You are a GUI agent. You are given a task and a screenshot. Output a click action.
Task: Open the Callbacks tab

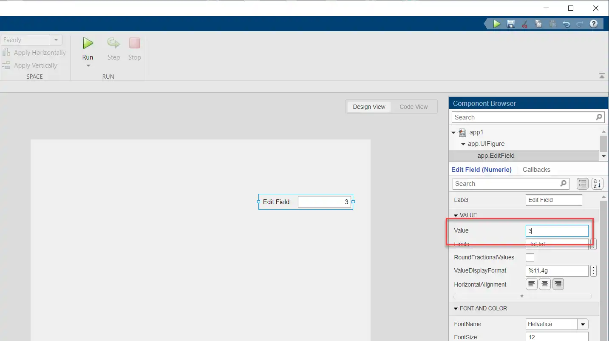pos(536,170)
